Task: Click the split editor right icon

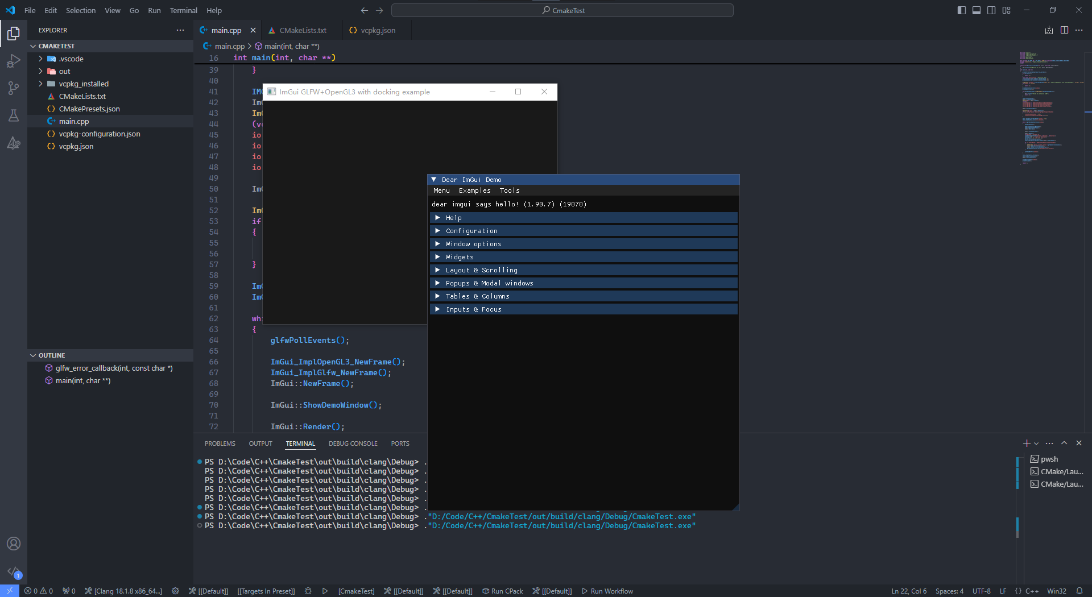Action: (1064, 30)
